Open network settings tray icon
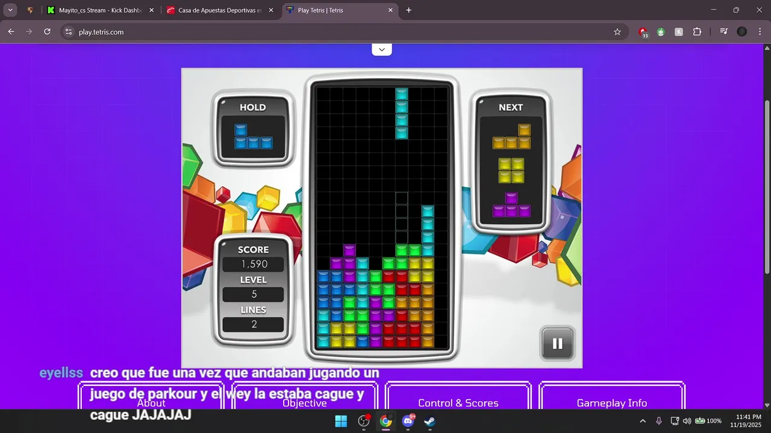 click(x=675, y=421)
